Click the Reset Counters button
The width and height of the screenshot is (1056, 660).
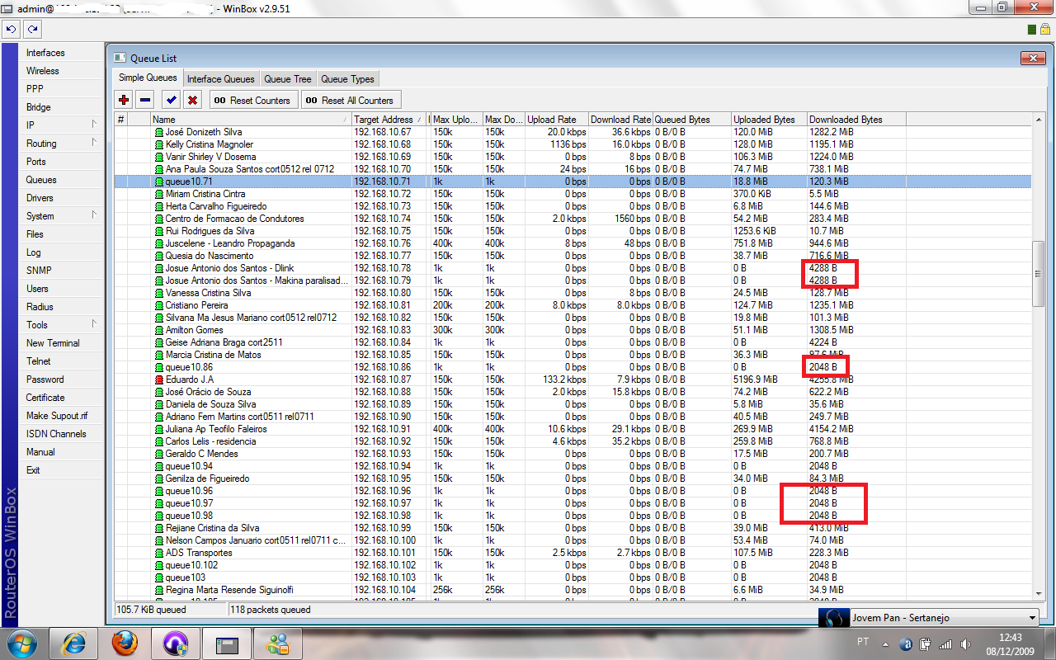pyautogui.click(x=252, y=100)
